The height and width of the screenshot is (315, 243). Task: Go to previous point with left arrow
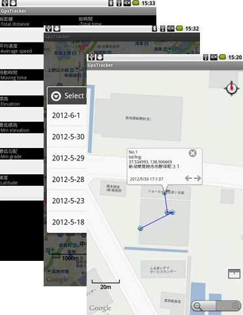pos(188,178)
